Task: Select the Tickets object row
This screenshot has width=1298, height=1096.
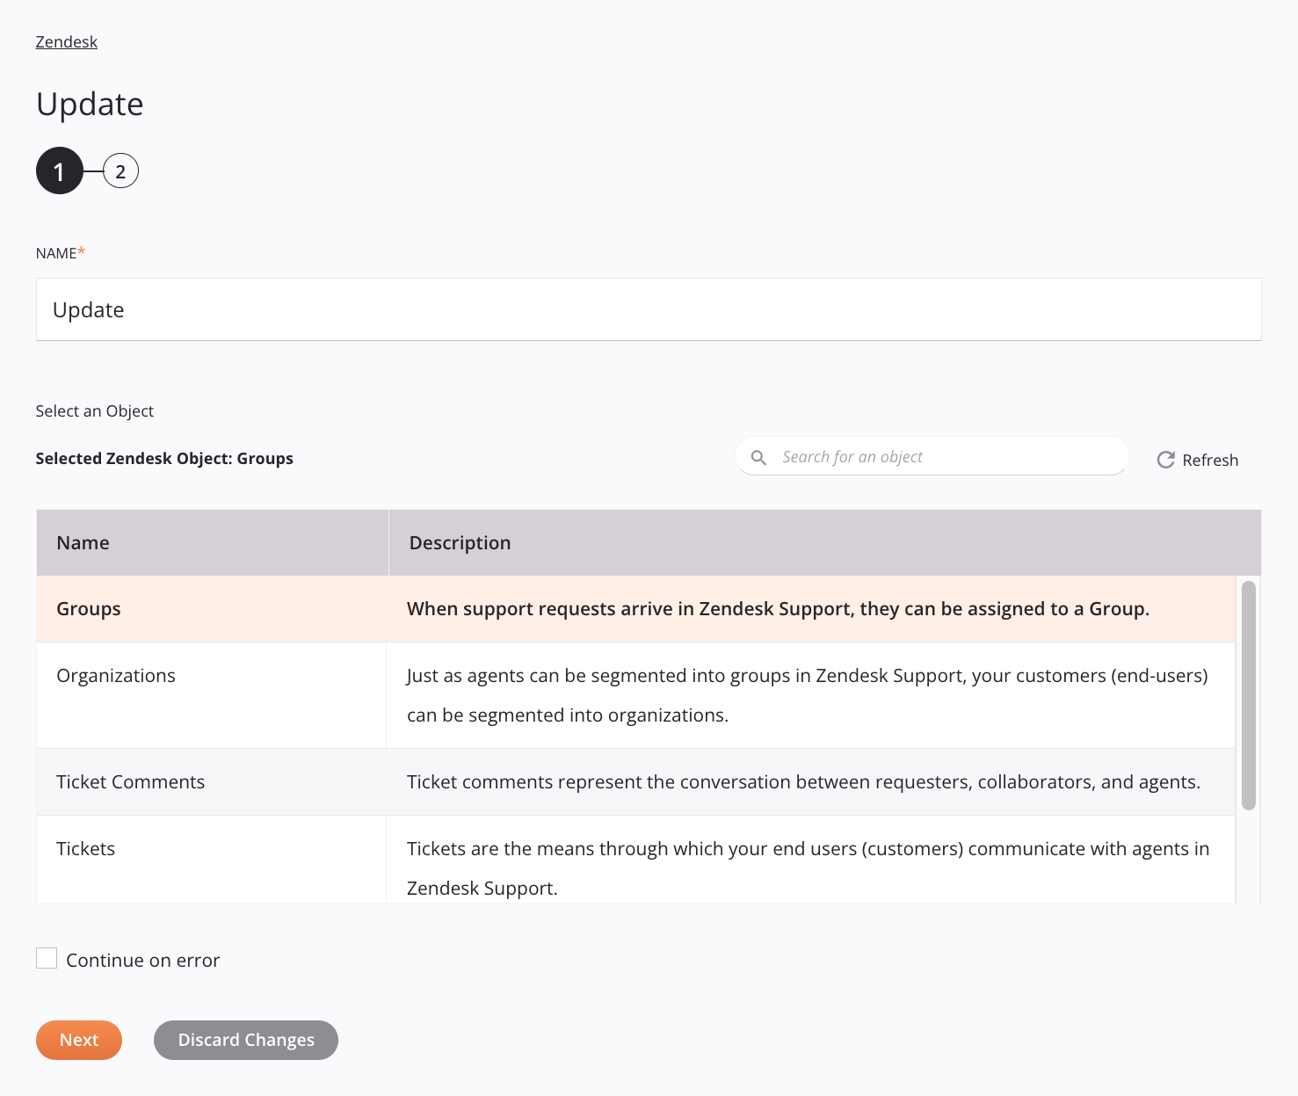Action: click(635, 860)
